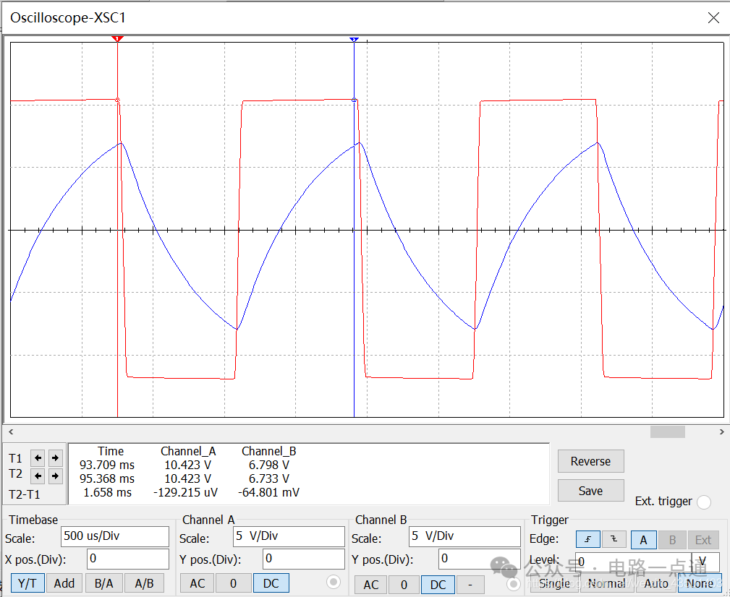Screen dimensions: 730x597
Task: Open trigger level unit V dropdown
Action: (x=706, y=562)
